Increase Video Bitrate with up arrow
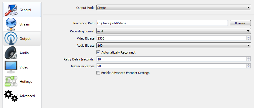254x108 pixels. (248, 37)
